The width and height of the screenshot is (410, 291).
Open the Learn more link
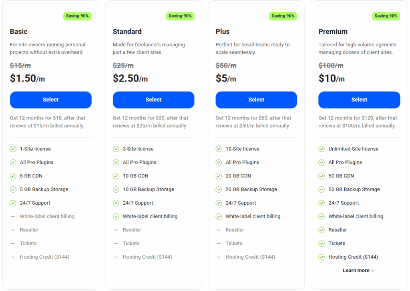click(x=356, y=271)
